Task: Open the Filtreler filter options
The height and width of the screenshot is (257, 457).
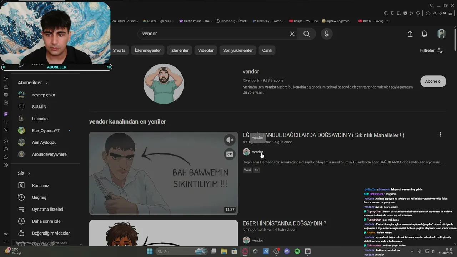Action: [432, 50]
